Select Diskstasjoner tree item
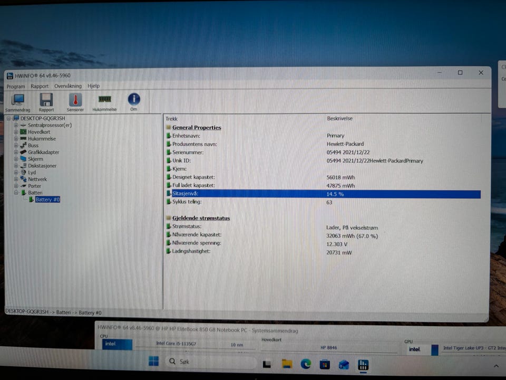 (42, 166)
